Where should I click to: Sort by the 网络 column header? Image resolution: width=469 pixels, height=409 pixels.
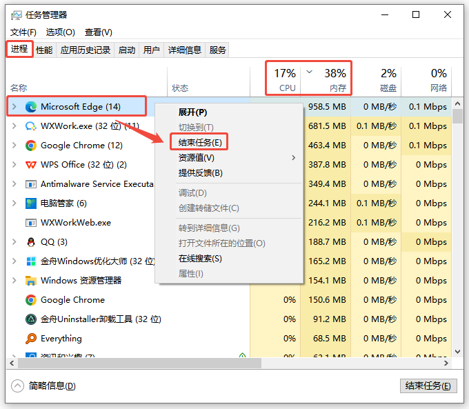coord(426,80)
